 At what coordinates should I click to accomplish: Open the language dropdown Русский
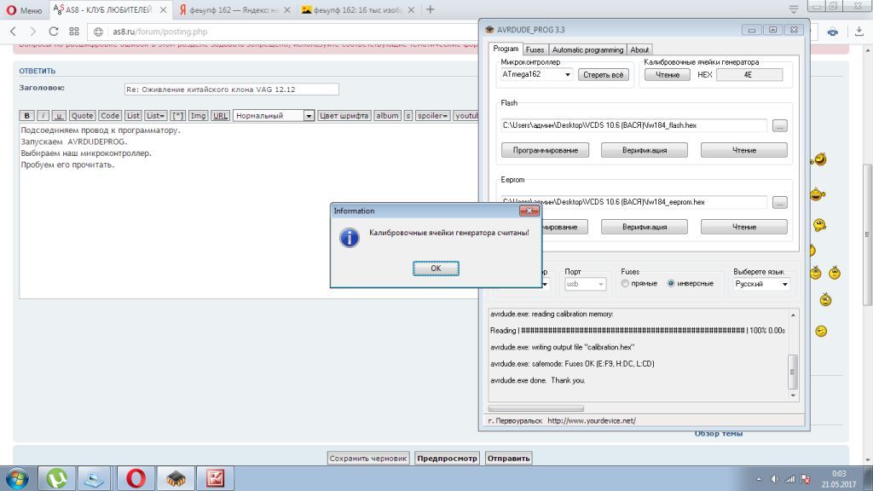pyautogui.click(x=761, y=284)
